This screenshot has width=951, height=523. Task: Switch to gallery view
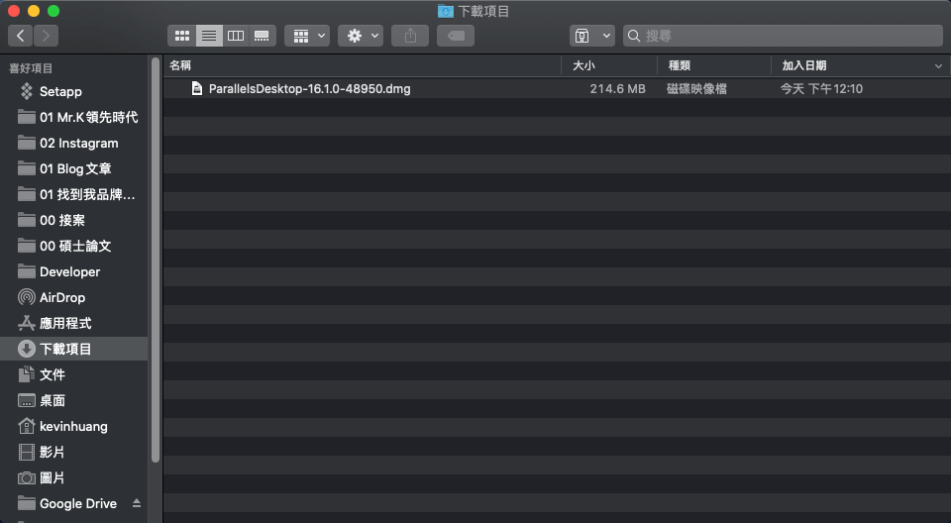[x=262, y=36]
